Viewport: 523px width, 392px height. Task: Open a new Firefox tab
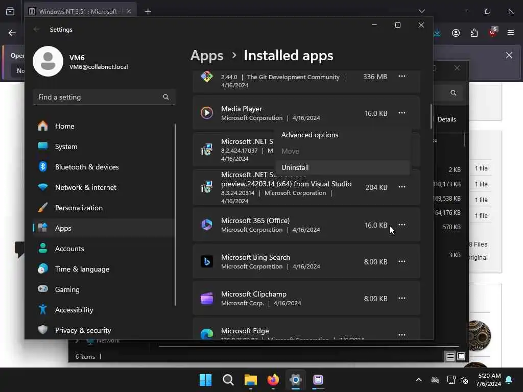148,11
